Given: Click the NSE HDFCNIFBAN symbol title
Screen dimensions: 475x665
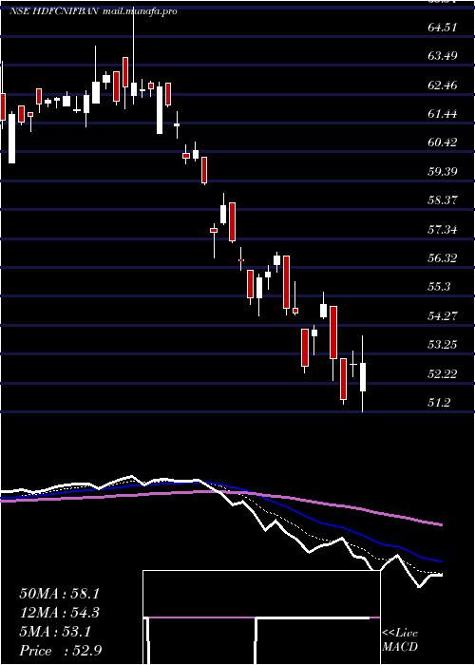Looking at the screenshot, I should pyautogui.click(x=55, y=11).
